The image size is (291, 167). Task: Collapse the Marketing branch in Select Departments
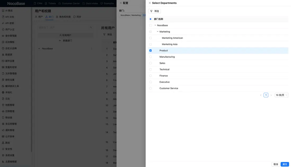157,31
